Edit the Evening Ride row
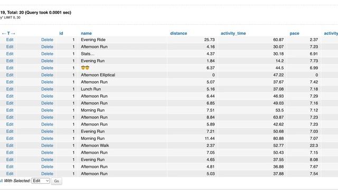The image size is (338, 190). (10, 40)
